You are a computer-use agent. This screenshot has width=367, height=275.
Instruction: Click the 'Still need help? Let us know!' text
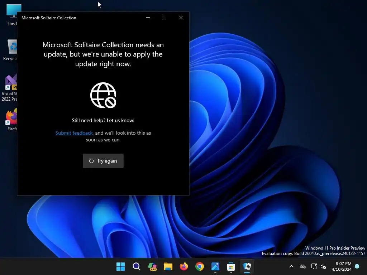103,120
